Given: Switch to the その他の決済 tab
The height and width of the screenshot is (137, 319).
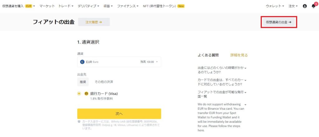Looking at the screenshot, I should 104,82.
